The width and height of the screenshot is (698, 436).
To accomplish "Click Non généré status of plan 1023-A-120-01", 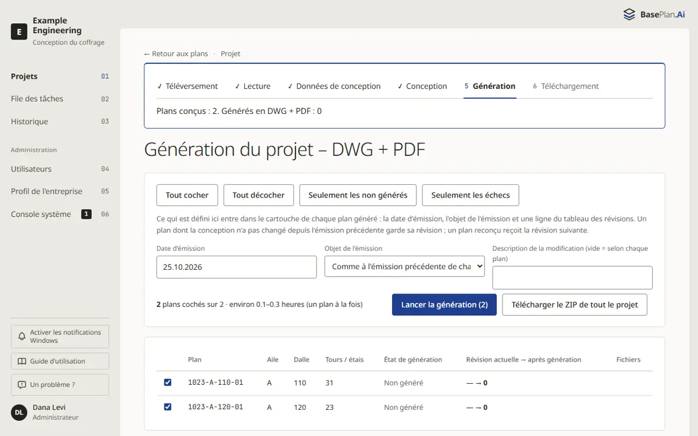I will [404, 407].
